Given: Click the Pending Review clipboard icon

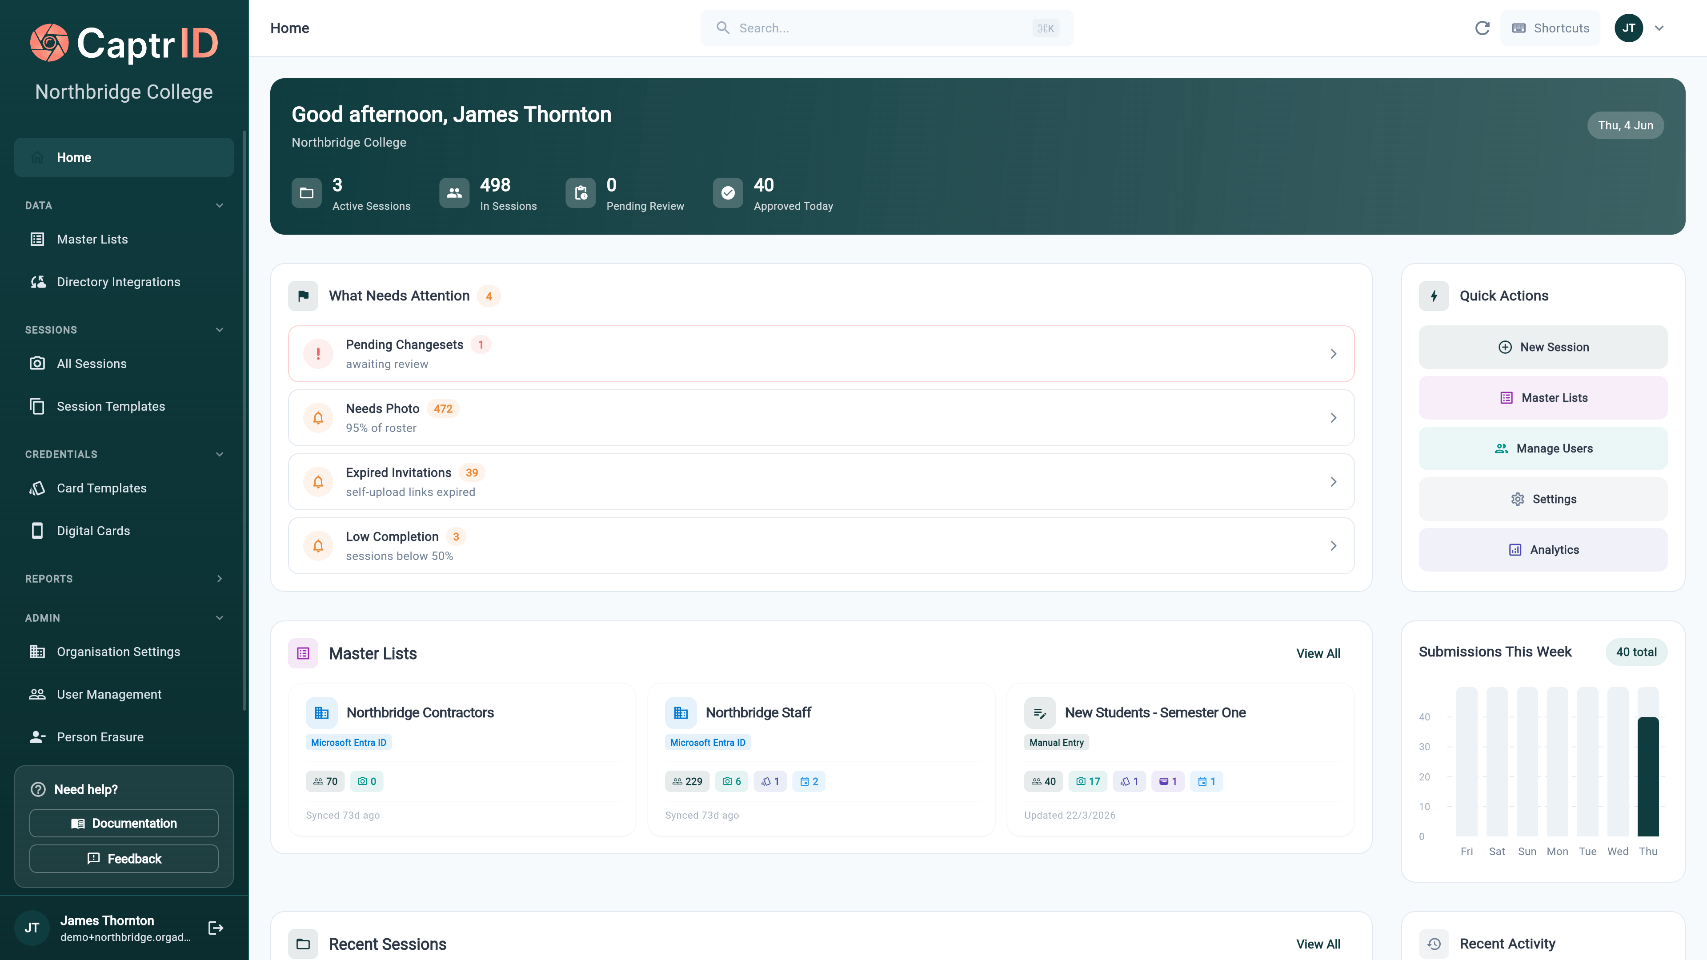Looking at the screenshot, I should tap(581, 193).
